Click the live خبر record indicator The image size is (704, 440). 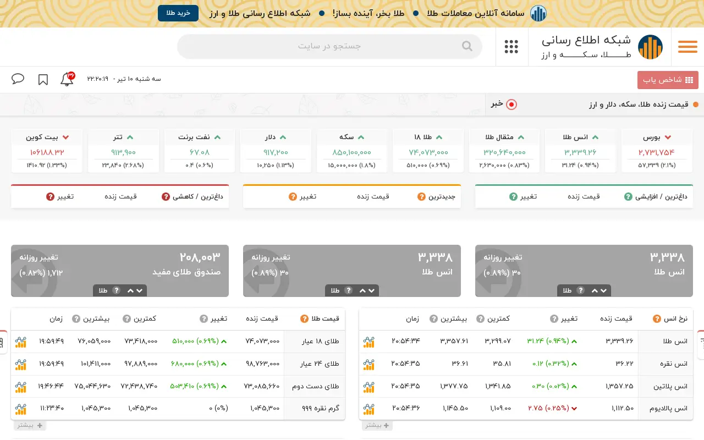(512, 104)
